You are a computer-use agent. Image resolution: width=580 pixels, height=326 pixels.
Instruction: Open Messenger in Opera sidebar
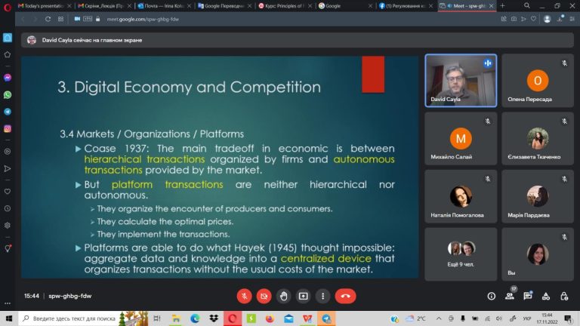[x=8, y=78]
